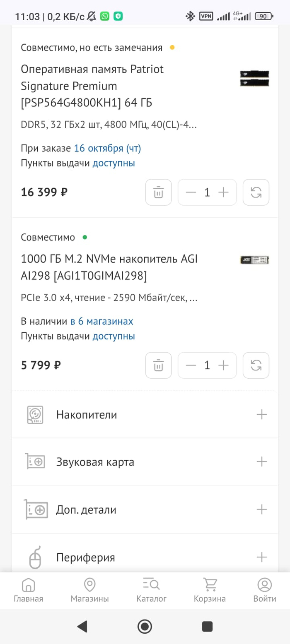Open the '16 октября (чт)' delivery date link
Viewport: 290px width, 644px height.
(x=108, y=148)
